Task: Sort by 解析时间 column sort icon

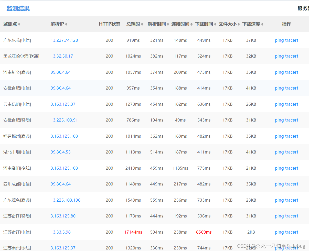Action: (x=168, y=24)
